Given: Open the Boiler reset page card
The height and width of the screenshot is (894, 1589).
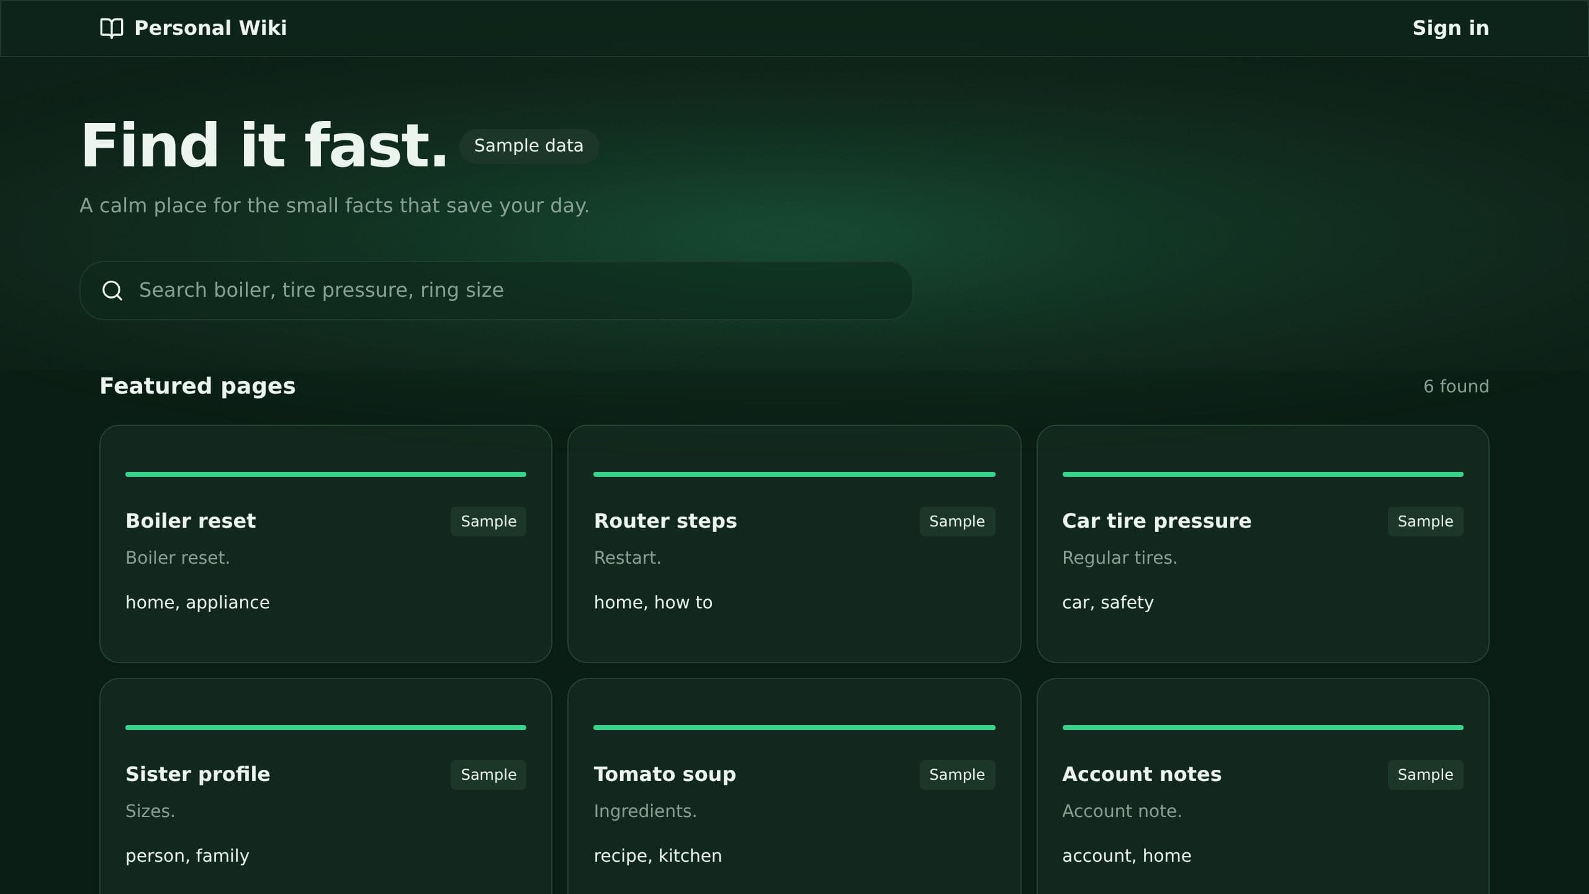Looking at the screenshot, I should coord(326,544).
